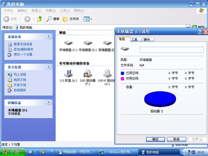
Task: Open the 查看(V) menu
Action: pos(36,11)
